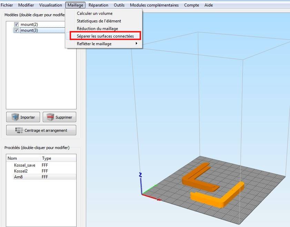Uncheck the mount(2) model checkbox
Viewport: 290px width, 227px height.
[16, 24]
